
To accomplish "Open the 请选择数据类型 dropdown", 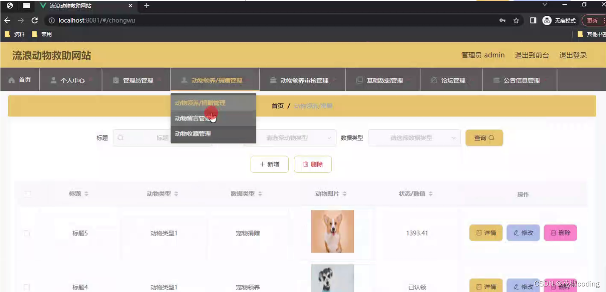I will [414, 138].
